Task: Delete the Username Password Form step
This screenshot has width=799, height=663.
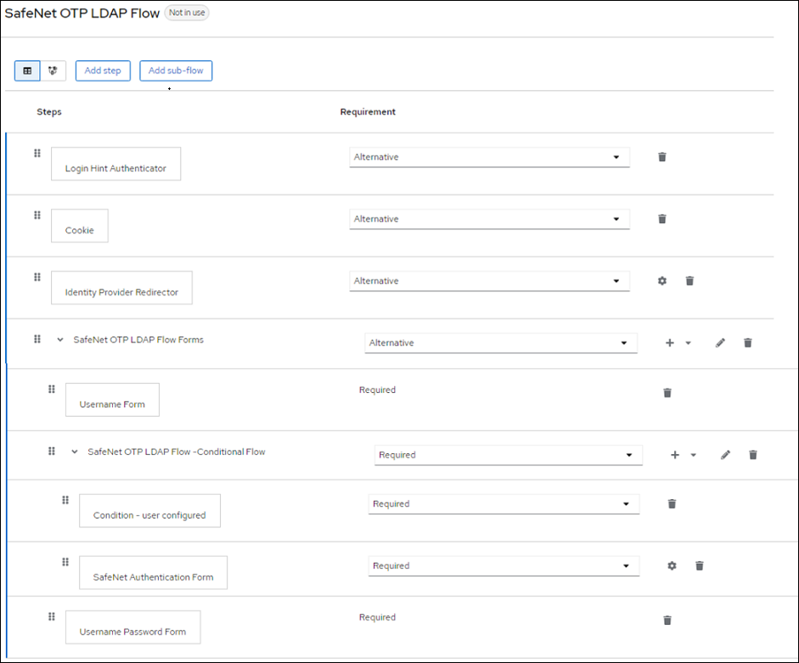Action: click(667, 621)
